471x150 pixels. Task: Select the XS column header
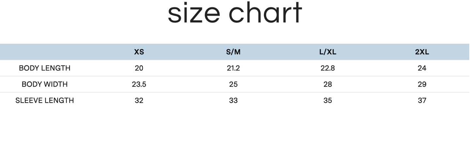click(x=139, y=52)
